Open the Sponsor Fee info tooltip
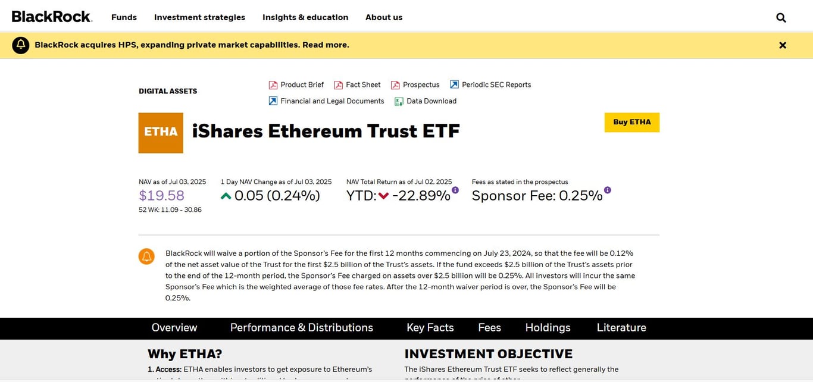 pos(607,189)
